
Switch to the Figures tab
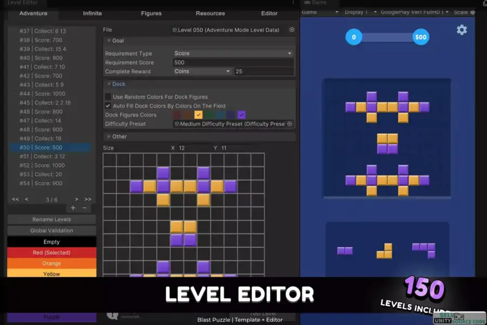[151, 14]
